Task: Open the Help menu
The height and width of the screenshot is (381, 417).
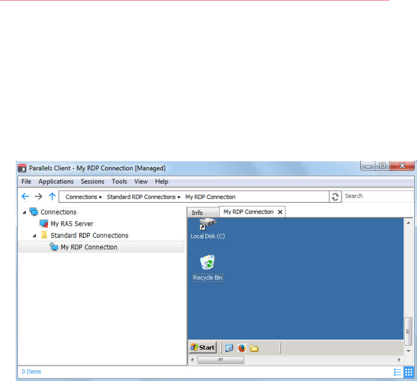Action: 162,181
